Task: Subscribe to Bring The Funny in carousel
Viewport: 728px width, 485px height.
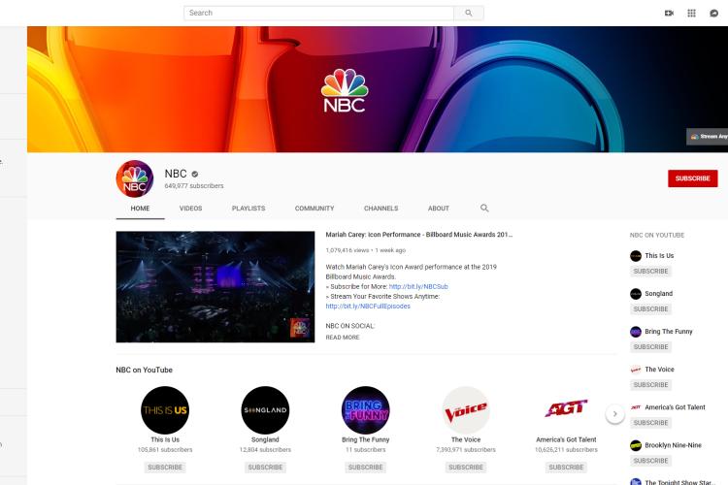Action: click(365, 468)
